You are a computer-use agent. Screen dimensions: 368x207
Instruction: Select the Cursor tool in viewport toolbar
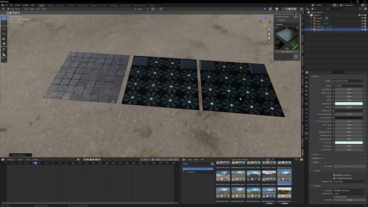click(x=4, y=23)
